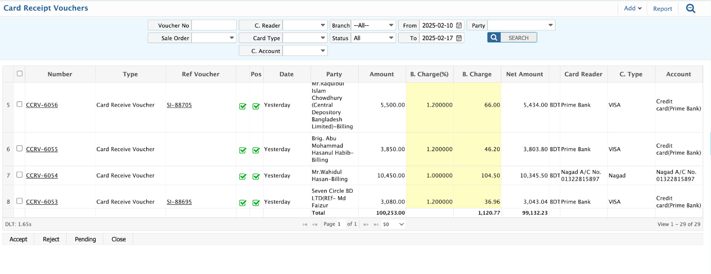This screenshot has width=711, height=274.
Task: Click into the Voucher No input field
Action: click(214, 25)
